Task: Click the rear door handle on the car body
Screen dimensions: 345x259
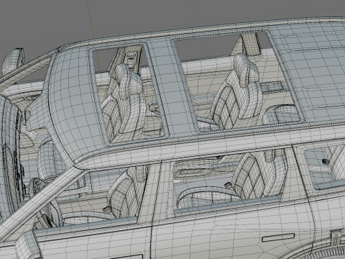Action: coord(278,237)
